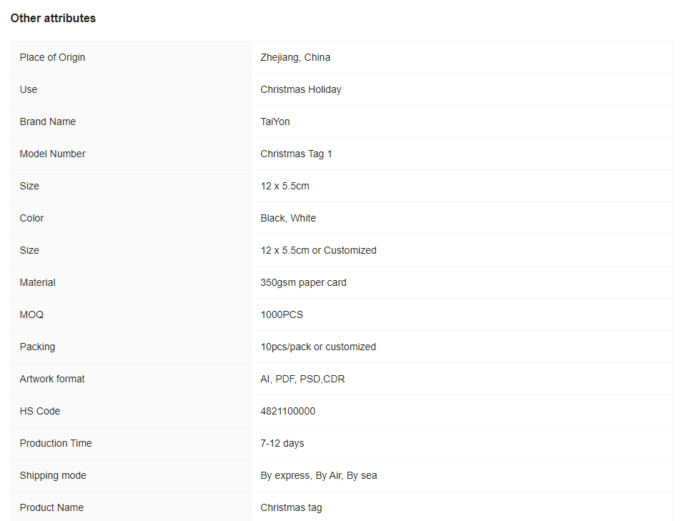The width and height of the screenshot is (682, 521).
Task: Click the "Model Number" label
Action: coord(52,154)
